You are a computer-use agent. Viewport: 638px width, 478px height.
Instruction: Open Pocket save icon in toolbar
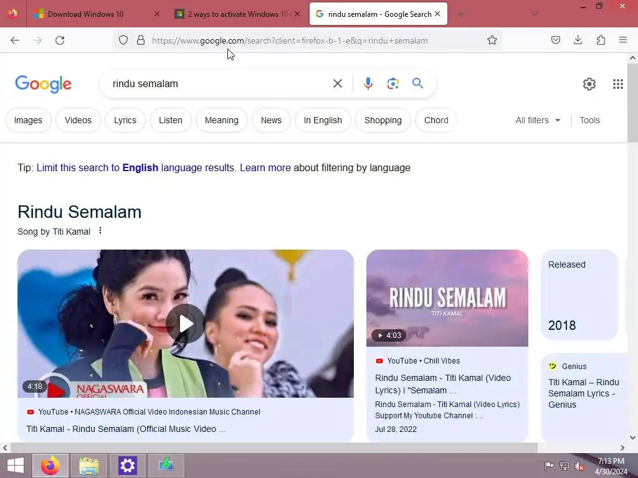[555, 40]
